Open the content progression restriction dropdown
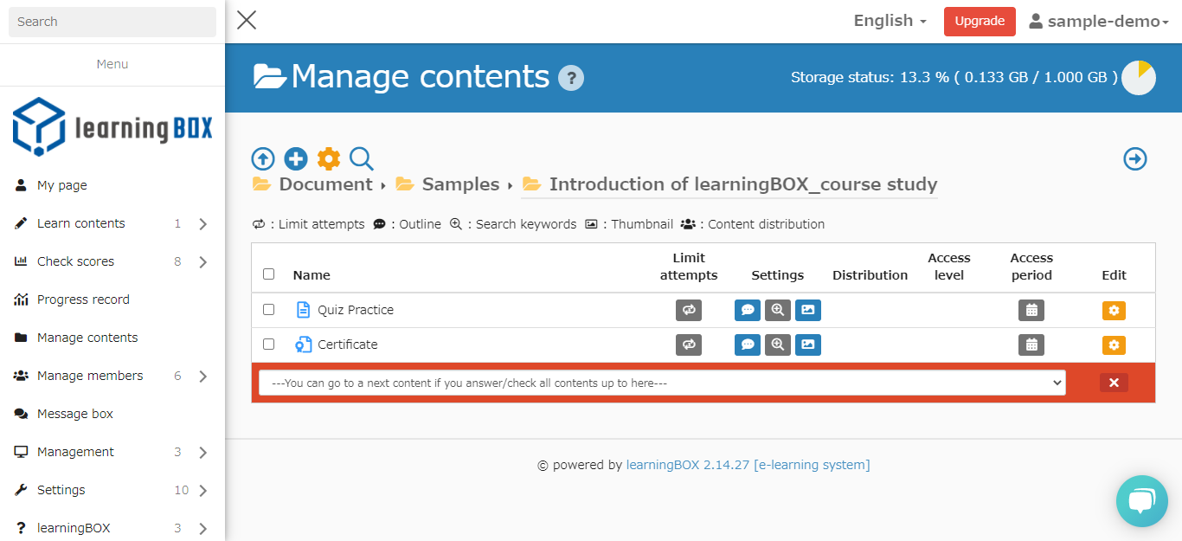The height and width of the screenshot is (541, 1182). click(x=662, y=383)
